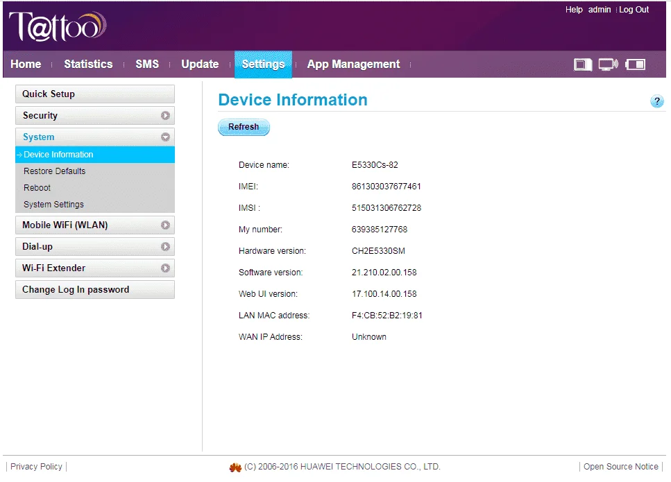This screenshot has height=482, width=671.
Task: Open System Settings in sidebar
Action: point(53,205)
